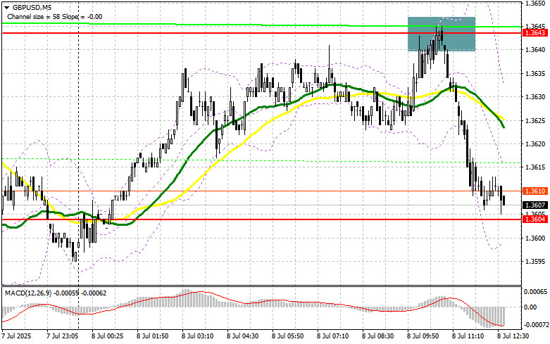Click the 1.3635 price scale value
Image resolution: width=550 pixels, height=344 pixels.
click(535, 74)
